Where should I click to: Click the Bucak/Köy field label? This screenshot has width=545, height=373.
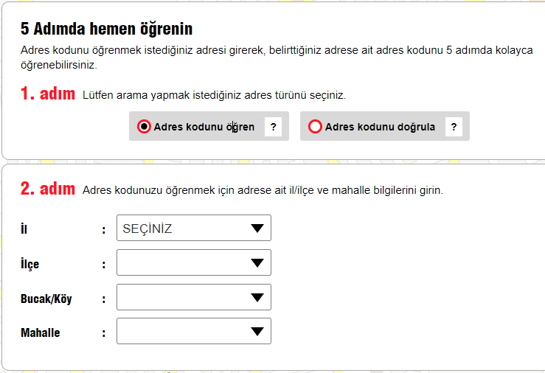click(x=46, y=299)
